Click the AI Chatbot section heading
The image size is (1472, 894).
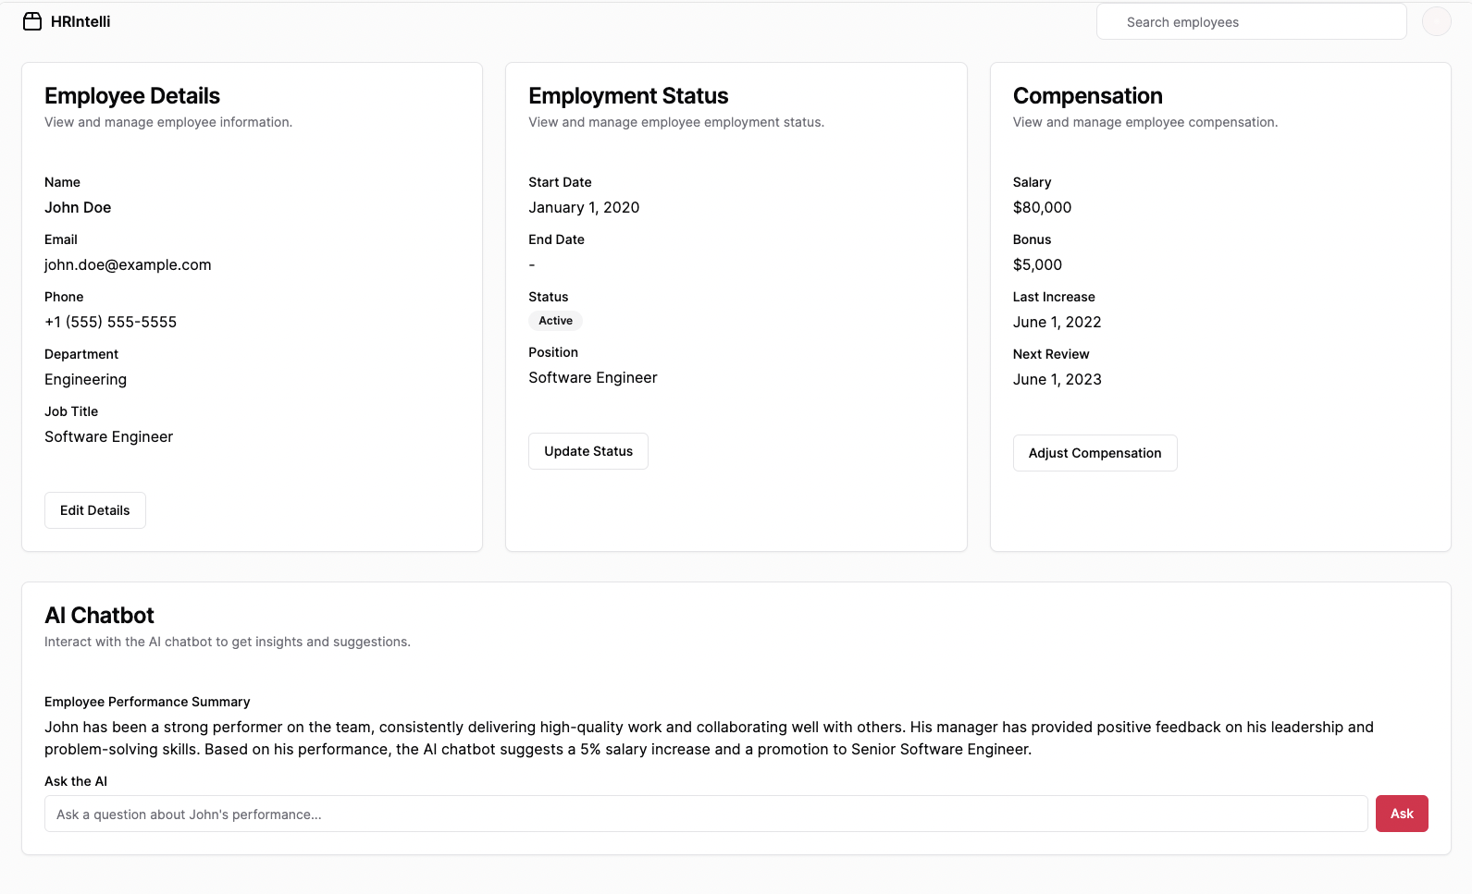tap(99, 616)
